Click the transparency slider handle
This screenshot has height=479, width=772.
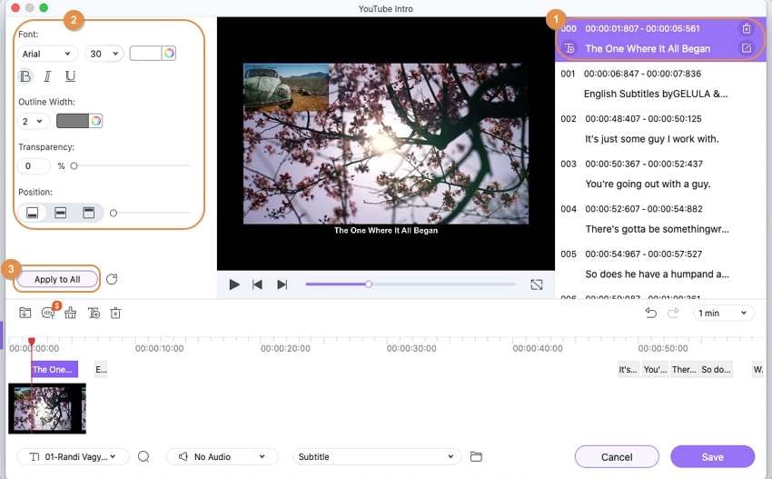[x=74, y=166]
